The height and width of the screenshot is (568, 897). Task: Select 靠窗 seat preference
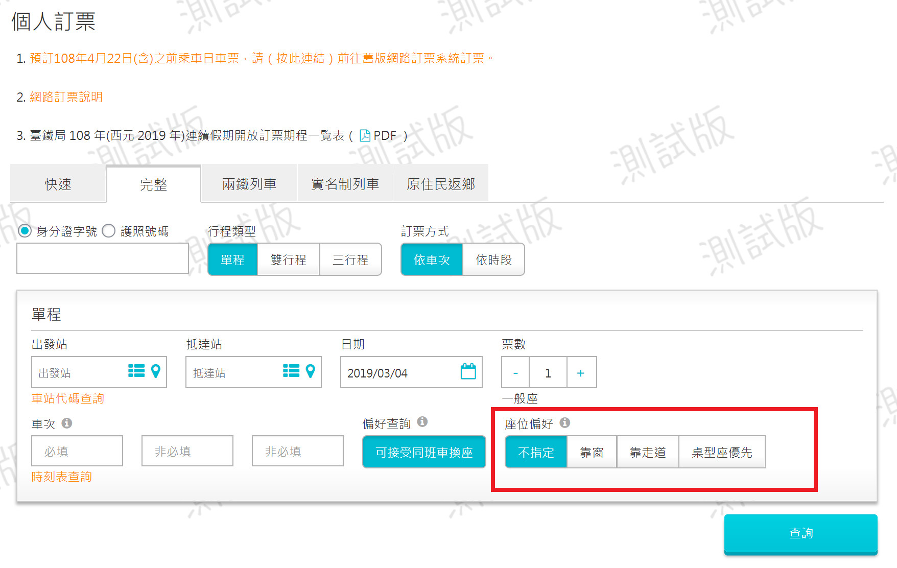pos(592,452)
